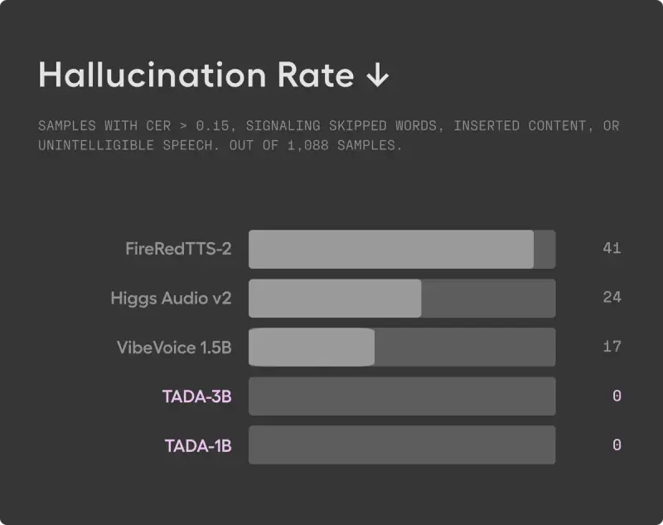This screenshot has width=663, height=525.
Task: Click unfilled end of FireRedTTS-2 bar
Action: tap(544, 249)
